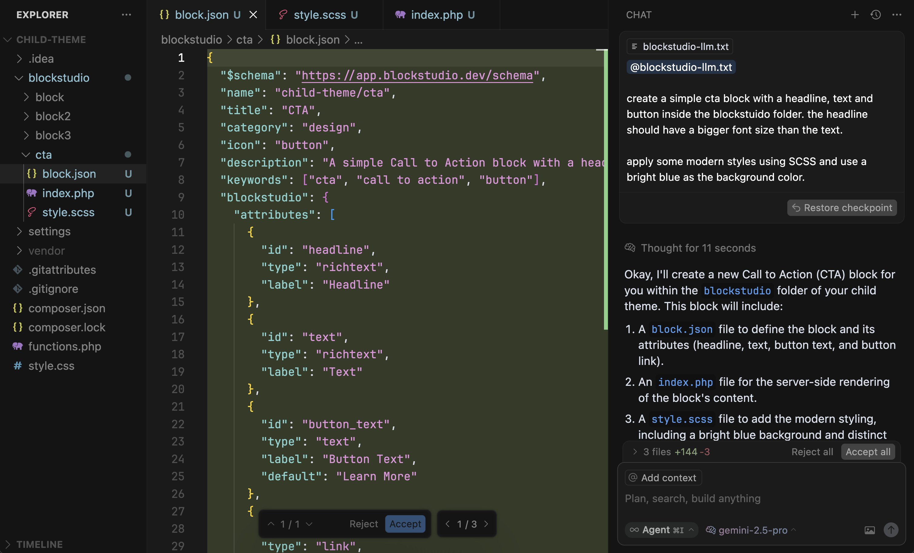Reject the current diff change
The height and width of the screenshot is (553, 914).
pyautogui.click(x=364, y=524)
